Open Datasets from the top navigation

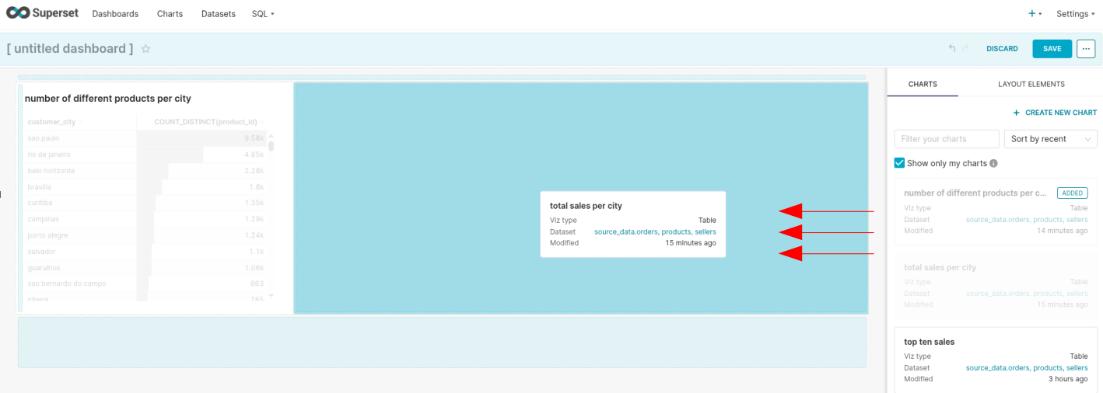(x=218, y=14)
